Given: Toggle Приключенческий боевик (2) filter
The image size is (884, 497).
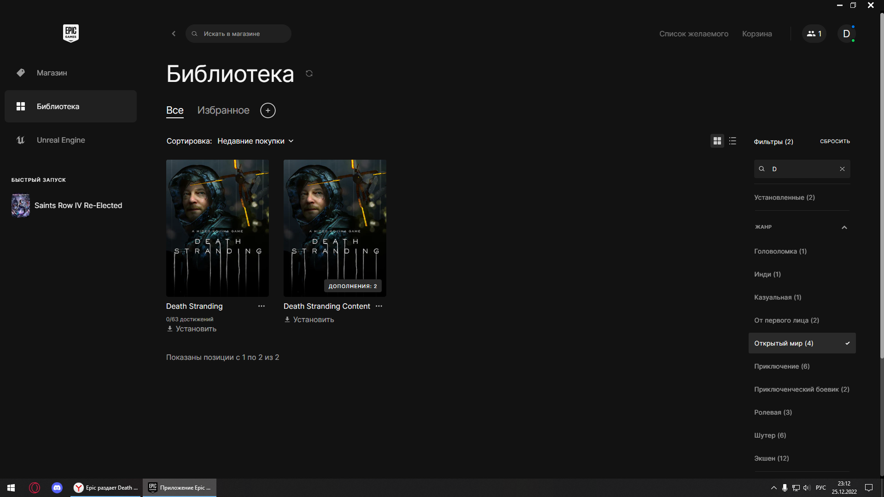Looking at the screenshot, I should (x=802, y=389).
